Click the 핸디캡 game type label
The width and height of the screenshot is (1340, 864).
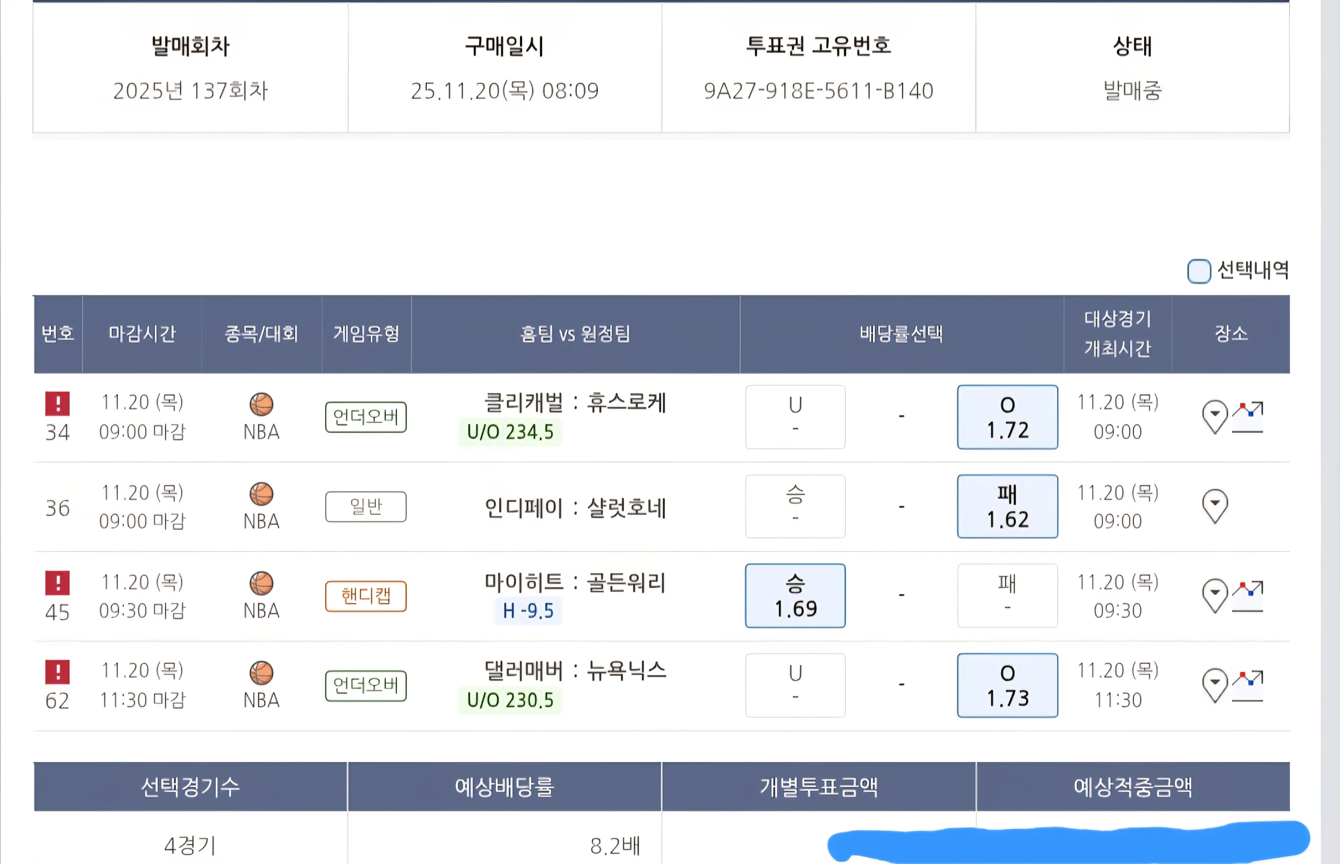click(366, 596)
